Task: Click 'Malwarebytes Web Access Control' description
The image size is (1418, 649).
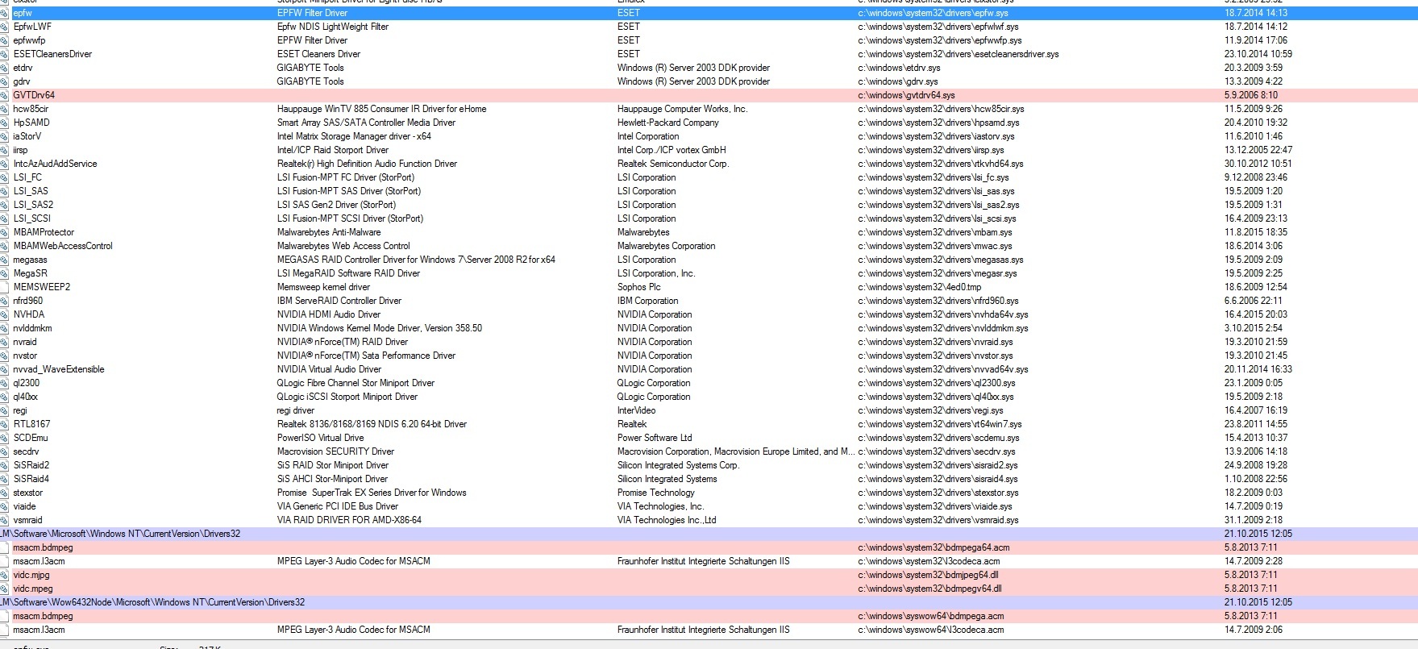Action: pyautogui.click(x=343, y=246)
